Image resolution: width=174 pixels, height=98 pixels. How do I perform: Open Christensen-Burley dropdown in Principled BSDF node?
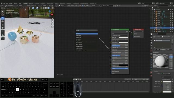click(x=120, y=36)
